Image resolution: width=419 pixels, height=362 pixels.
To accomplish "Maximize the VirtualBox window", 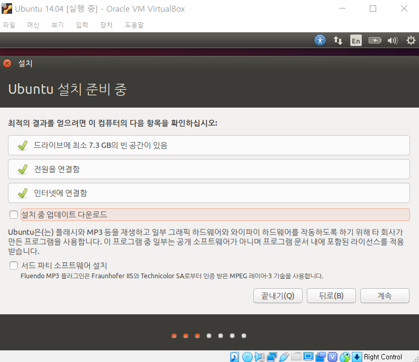I will click(373, 8).
